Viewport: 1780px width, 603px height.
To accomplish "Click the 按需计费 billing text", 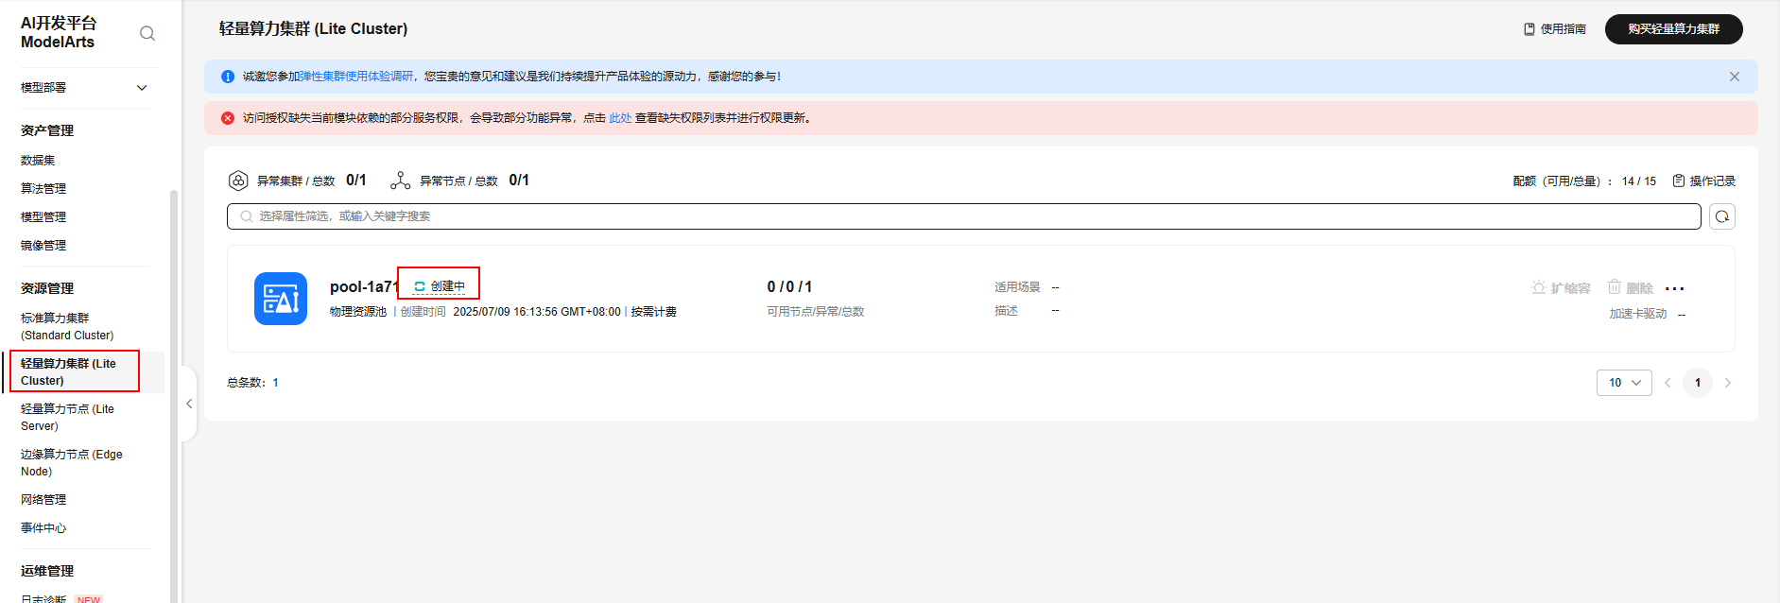I will [x=654, y=312].
